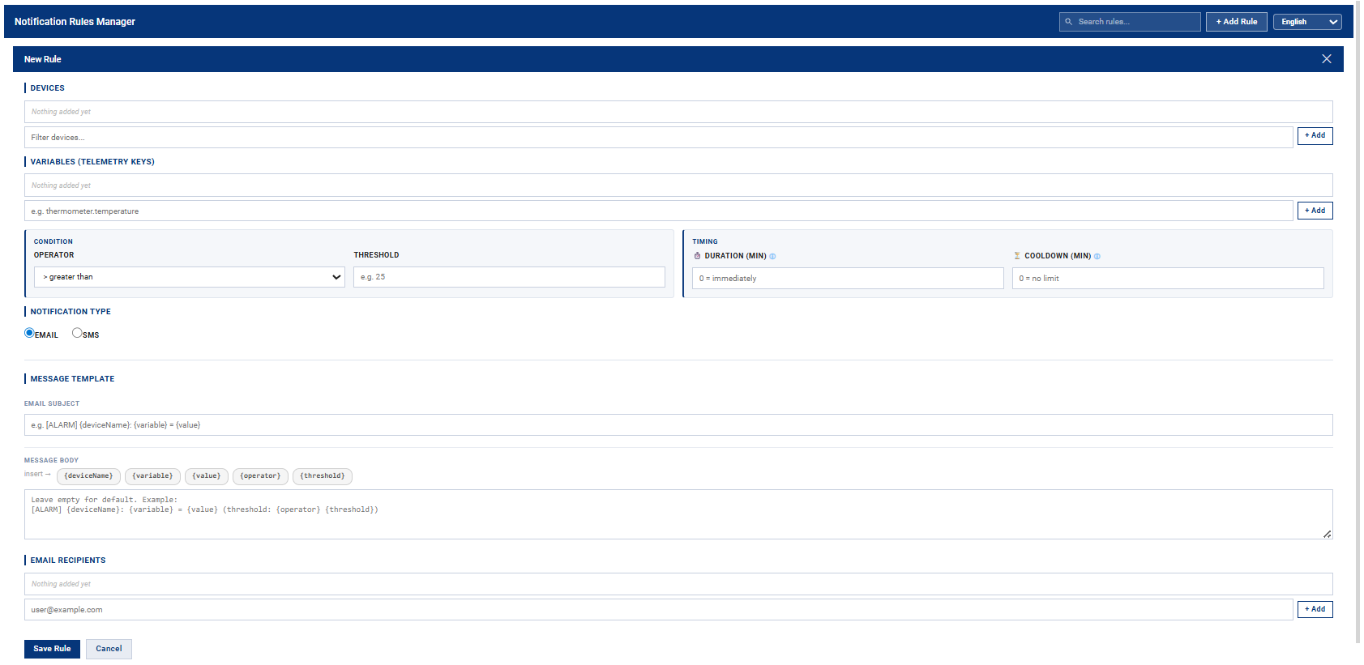The height and width of the screenshot is (665, 1364).
Task: Click the Duration info tooltip icon
Action: [x=772, y=257]
